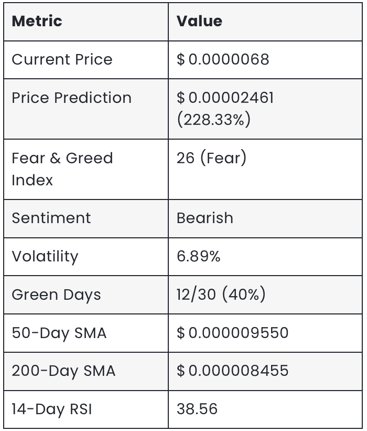Select the Volatility row label
This screenshot has width=367, height=431.
(x=45, y=257)
